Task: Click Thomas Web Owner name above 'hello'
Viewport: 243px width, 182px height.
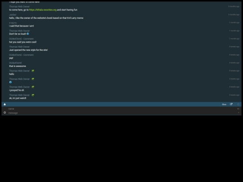Action: (19, 71)
